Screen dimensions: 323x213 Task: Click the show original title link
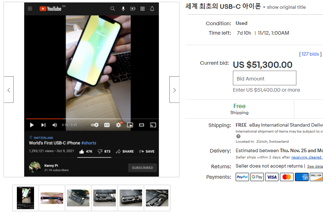click(286, 7)
